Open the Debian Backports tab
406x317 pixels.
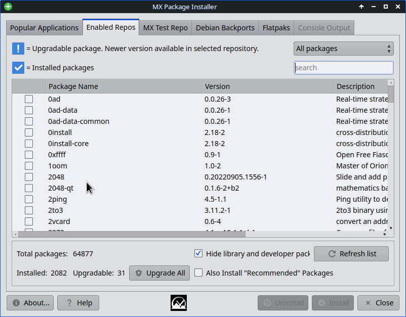(225, 28)
